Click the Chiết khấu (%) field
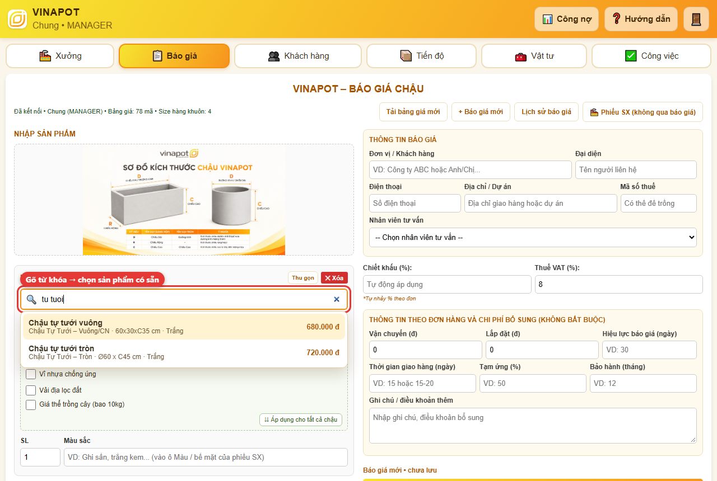Viewport: 717px width, 481px height. (447, 284)
